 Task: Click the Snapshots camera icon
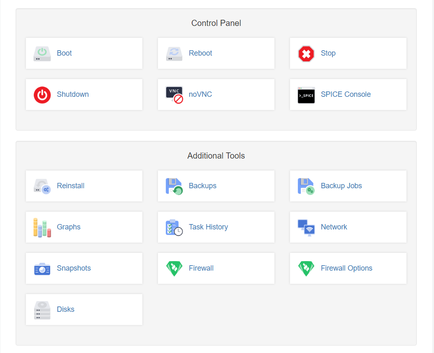(x=42, y=269)
